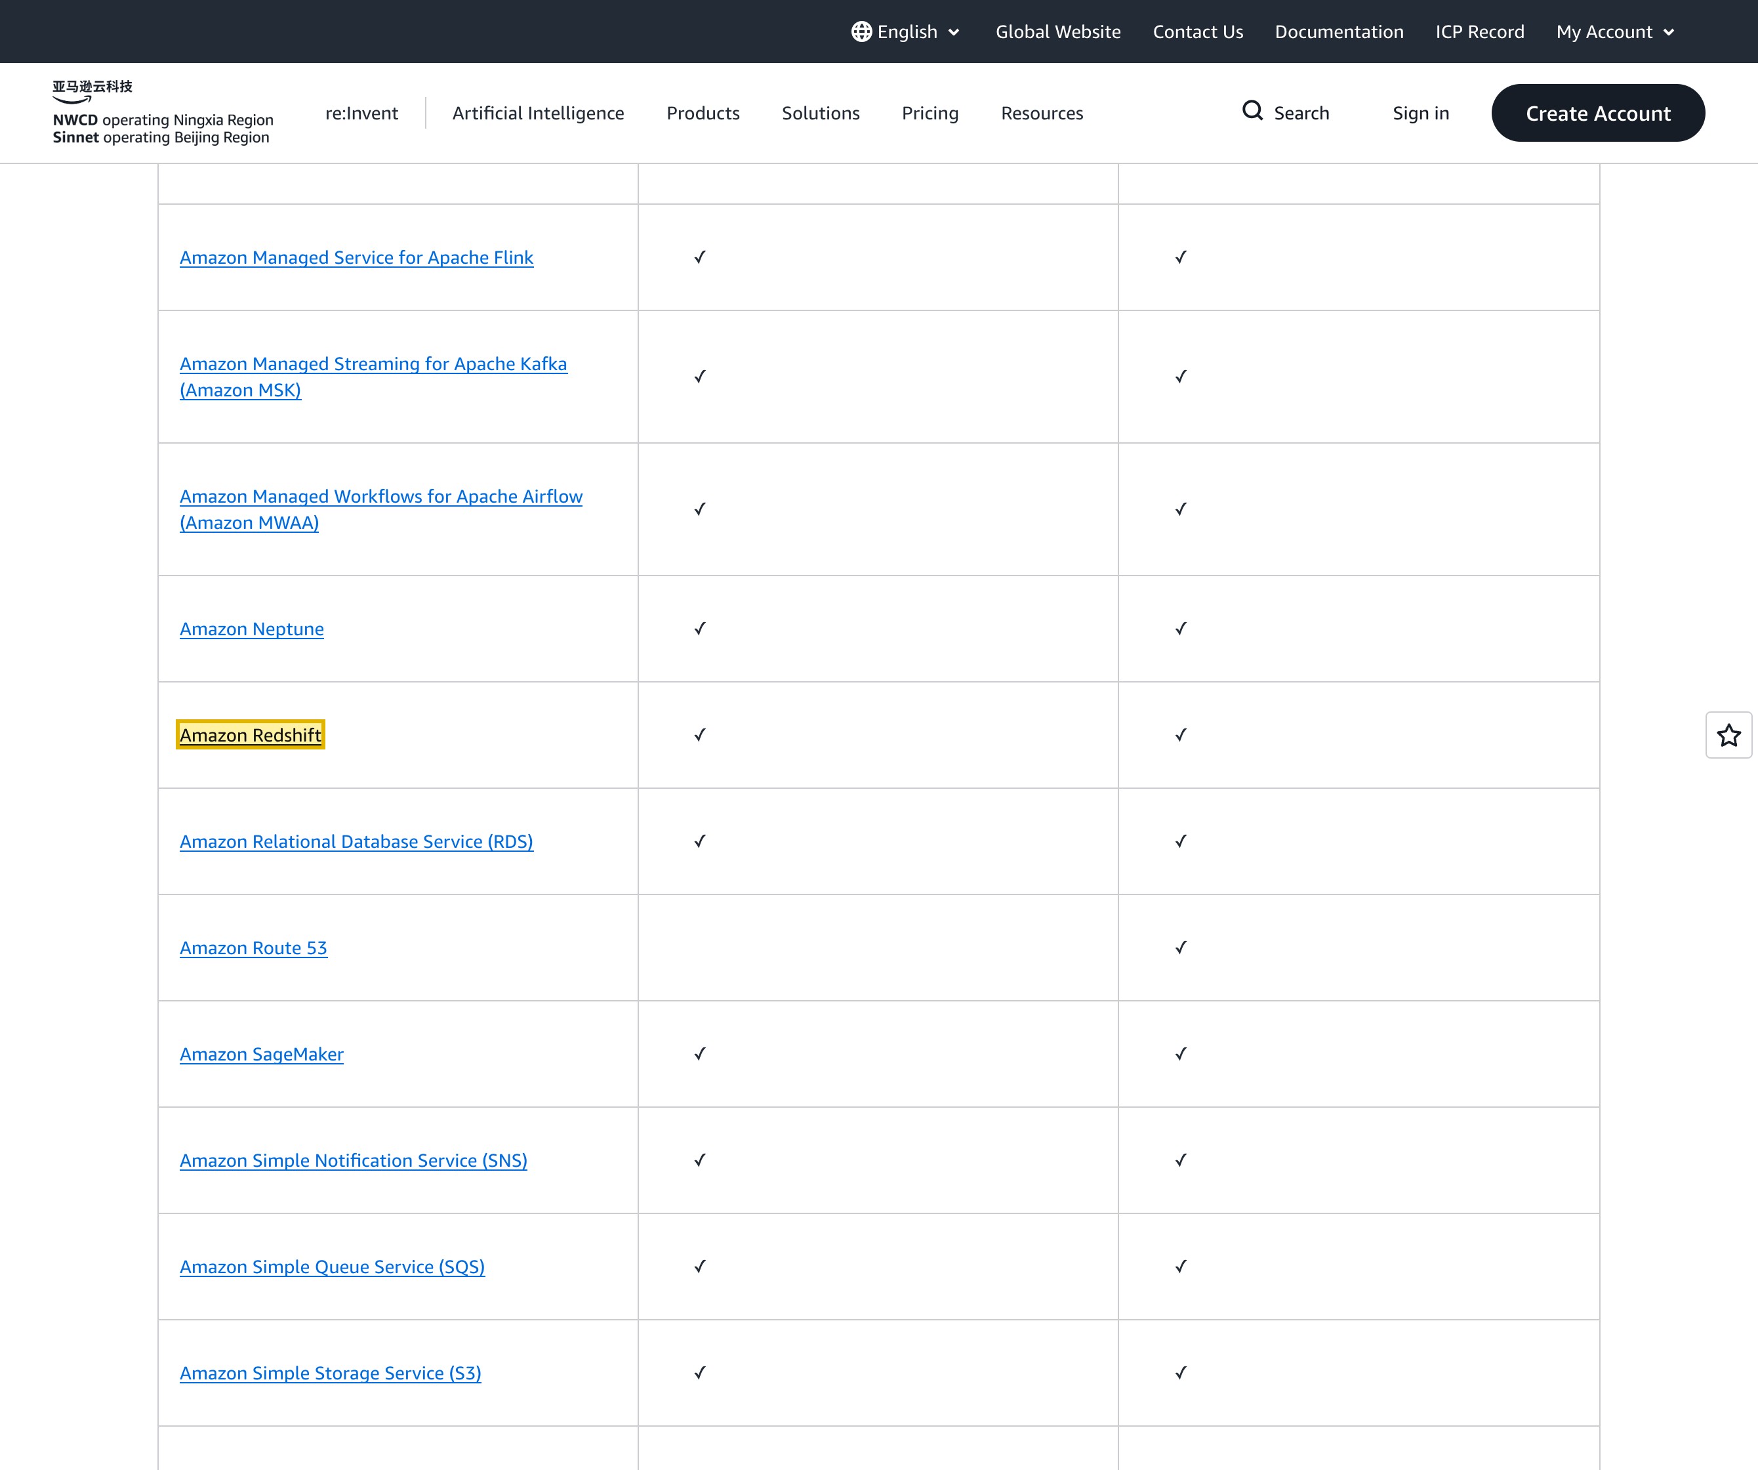Open the Contact Us link

pyautogui.click(x=1198, y=32)
